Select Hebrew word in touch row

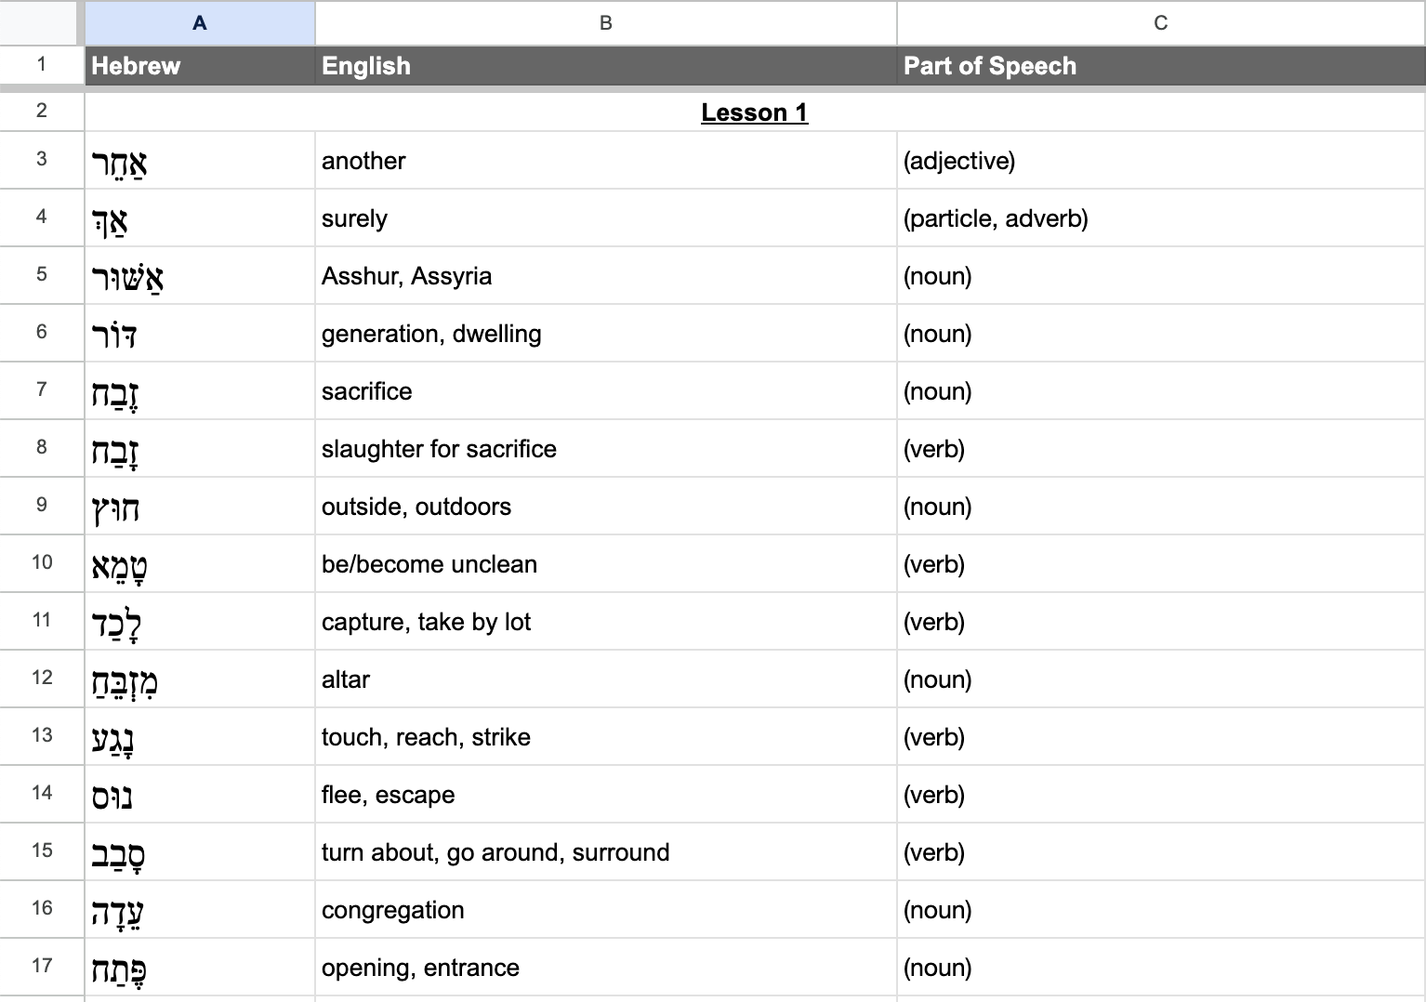[x=200, y=737]
